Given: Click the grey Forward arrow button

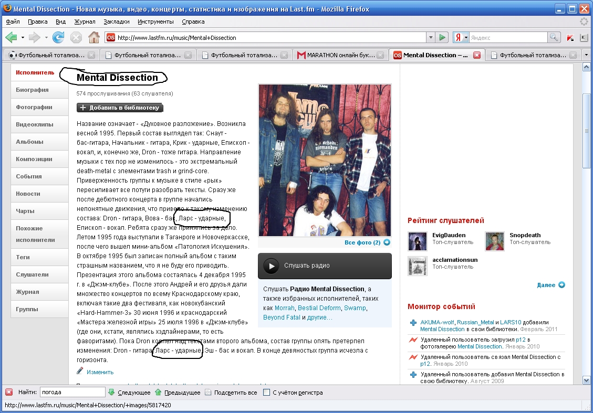Looking at the screenshot, I should pos(35,37).
